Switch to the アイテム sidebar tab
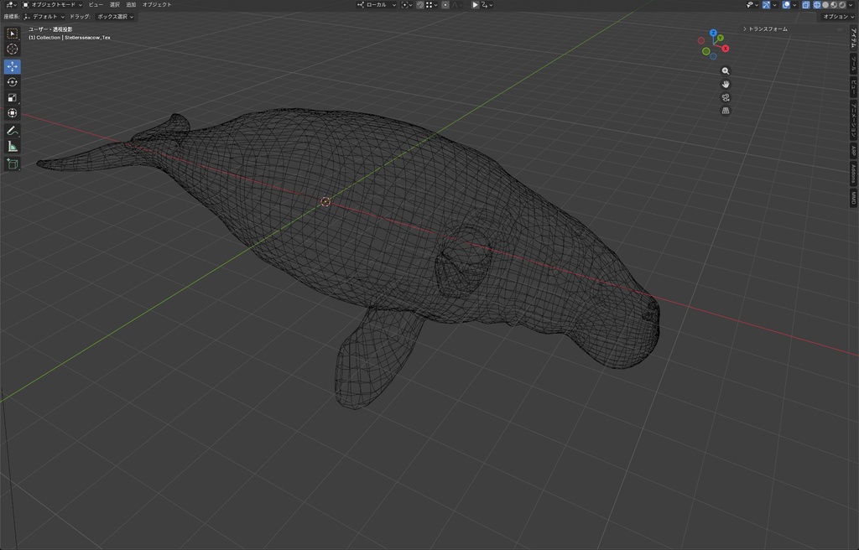The width and height of the screenshot is (859, 550). coord(853,37)
